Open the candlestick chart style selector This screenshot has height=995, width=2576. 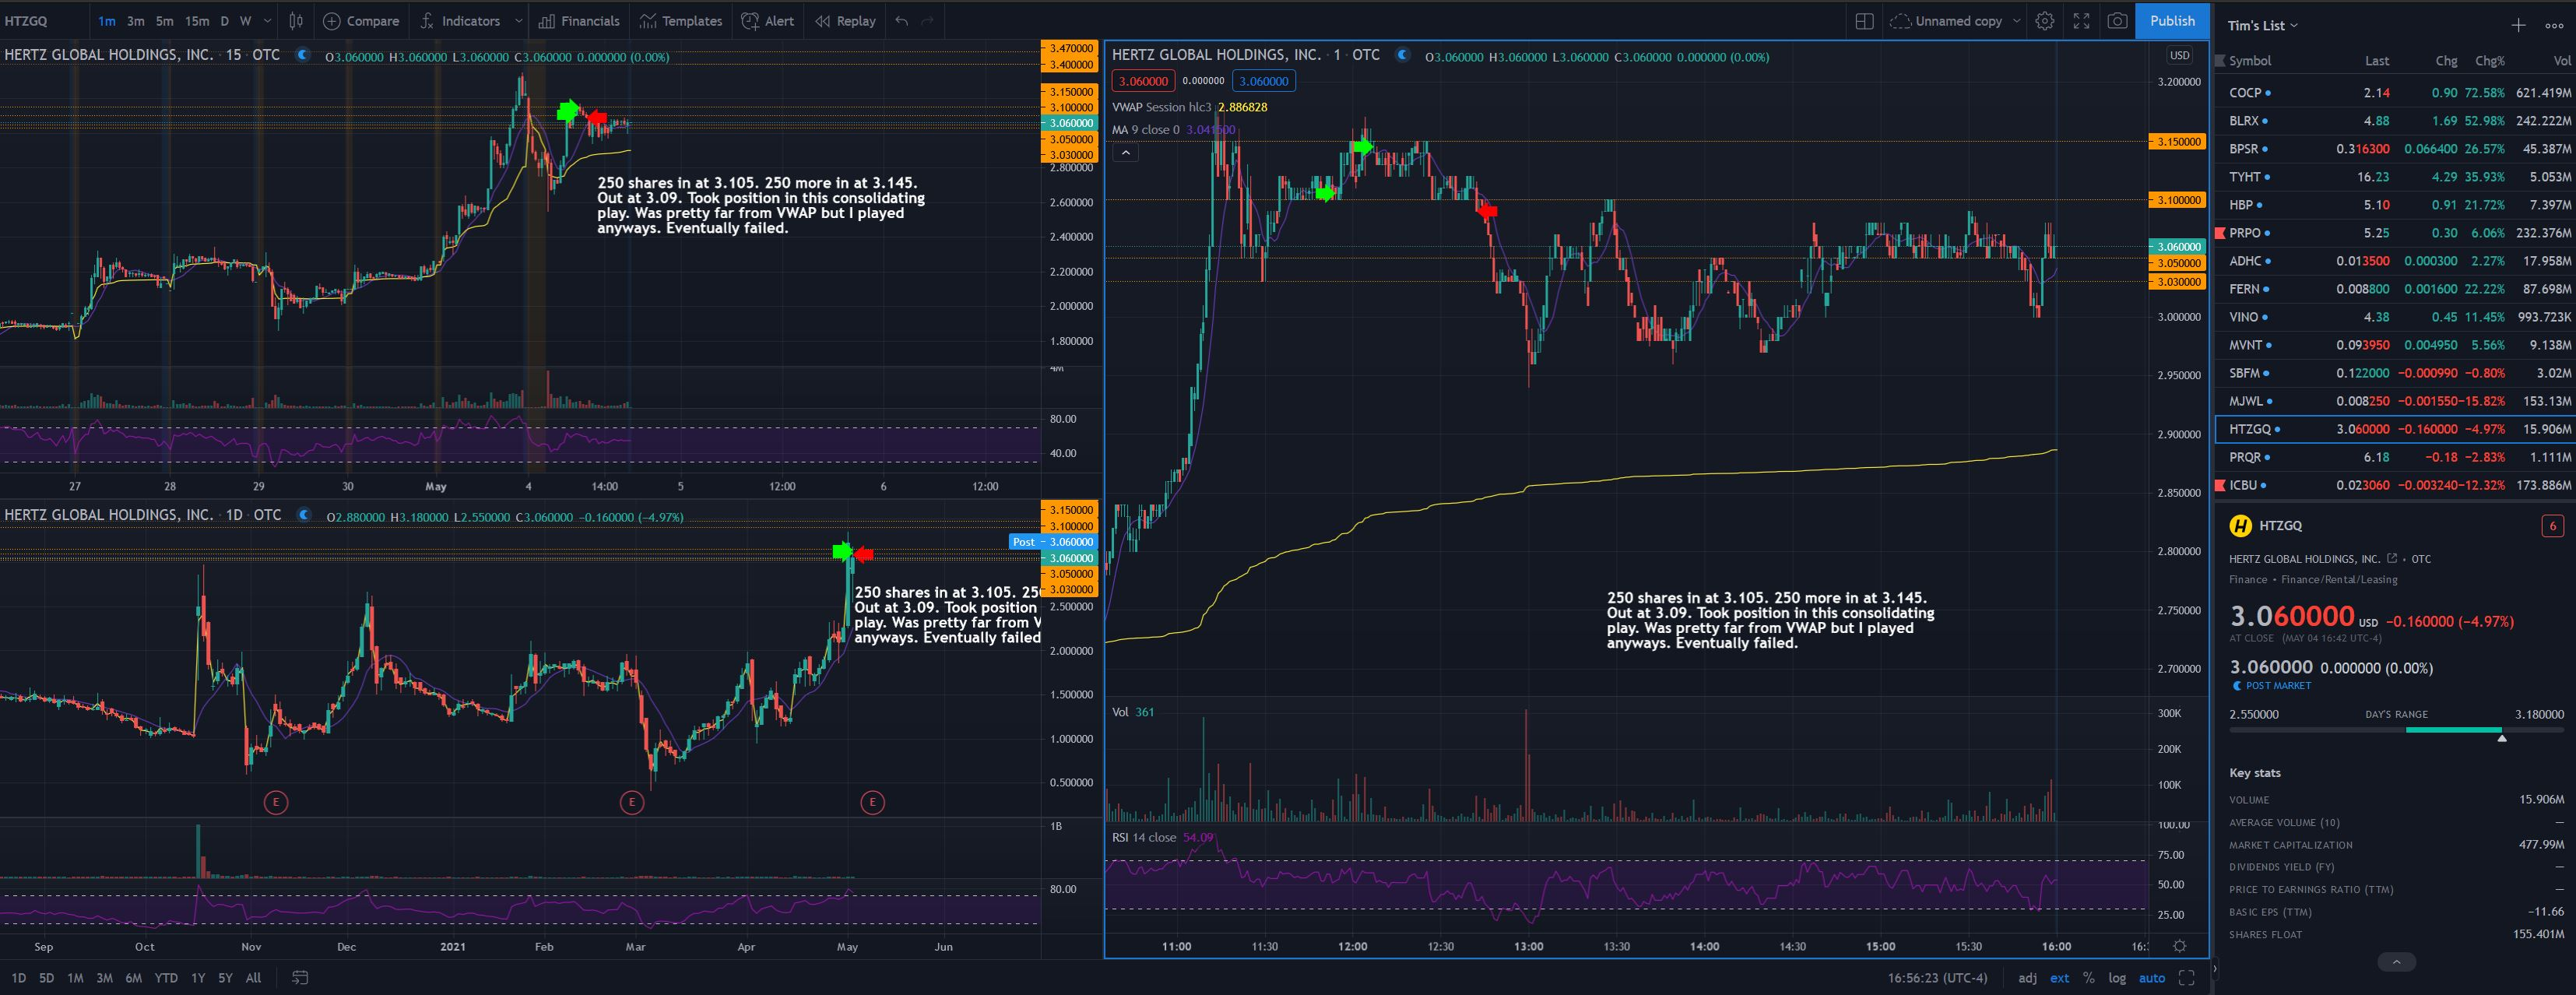coord(296,21)
